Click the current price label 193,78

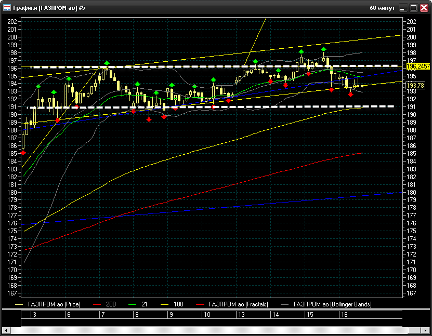[414, 85]
